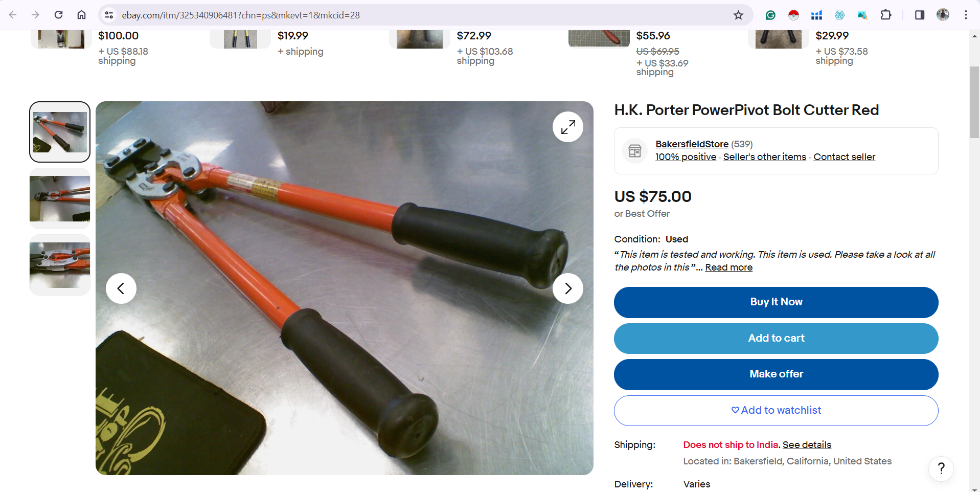Go to the browser home page
This screenshot has height=492, width=980.
tap(81, 15)
